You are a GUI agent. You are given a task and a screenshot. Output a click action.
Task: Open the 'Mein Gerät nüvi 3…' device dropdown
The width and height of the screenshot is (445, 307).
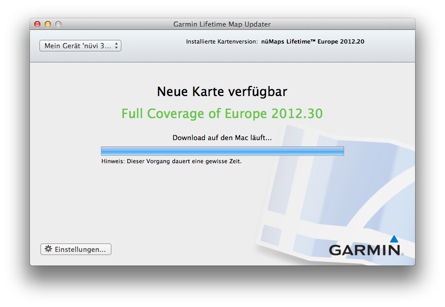tap(80, 46)
